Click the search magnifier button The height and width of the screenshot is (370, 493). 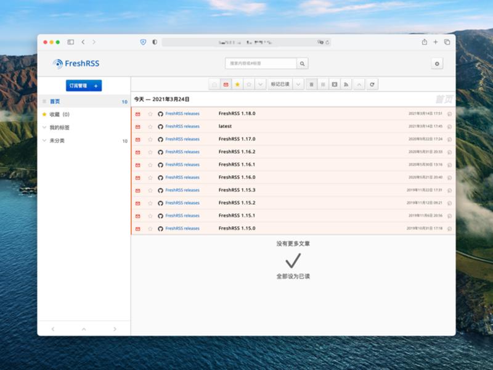point(302,64)
